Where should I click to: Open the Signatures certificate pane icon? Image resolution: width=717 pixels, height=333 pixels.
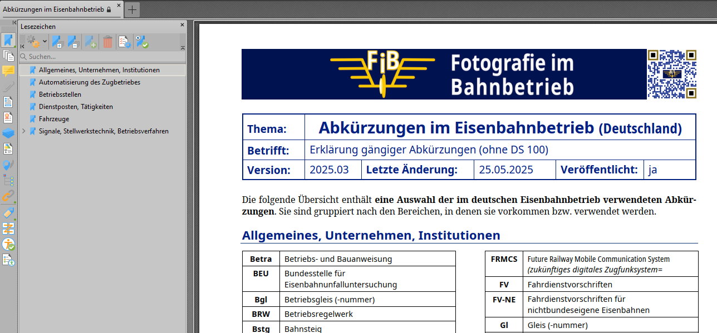tap(8, 117)
